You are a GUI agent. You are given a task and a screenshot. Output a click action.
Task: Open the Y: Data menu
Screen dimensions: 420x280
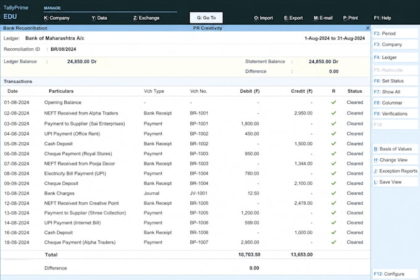pos(99,18)
